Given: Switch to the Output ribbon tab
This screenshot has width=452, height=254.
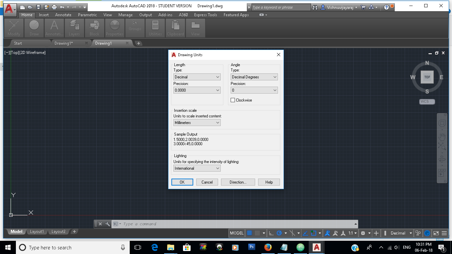Looking at the screenshot, I should click(x=146, y=15).
